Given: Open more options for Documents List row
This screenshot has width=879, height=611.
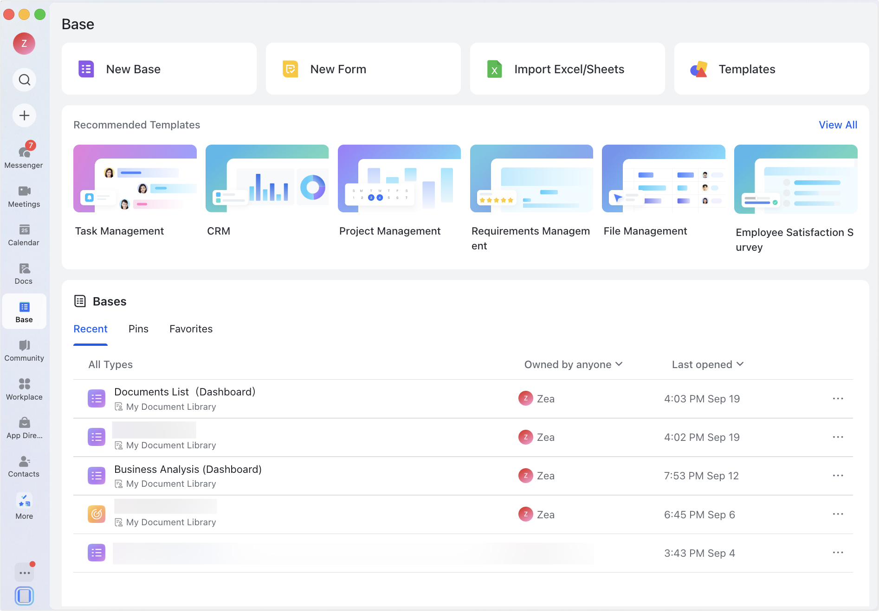Looking at the screenshot, I should (838, 399).
